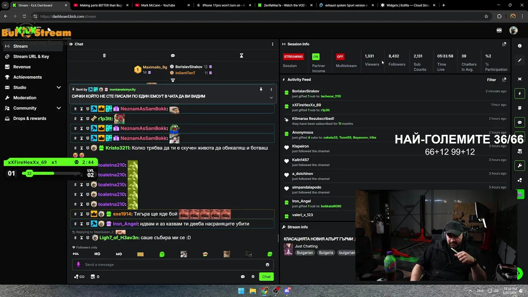Image resolution: width=528 pixels, height=297 pixels.
Task: Click the chat panel scrollbar
Action: pos(278,239)
